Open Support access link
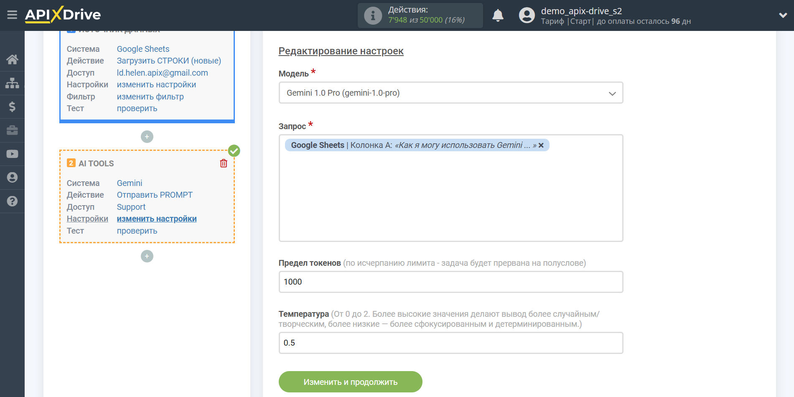Viewport: 794px width, 397px height. [x=131, y=207]
